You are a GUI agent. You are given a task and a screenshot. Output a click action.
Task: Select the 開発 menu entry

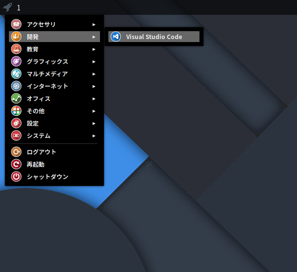pyautogui.click(x=54, y=37)
